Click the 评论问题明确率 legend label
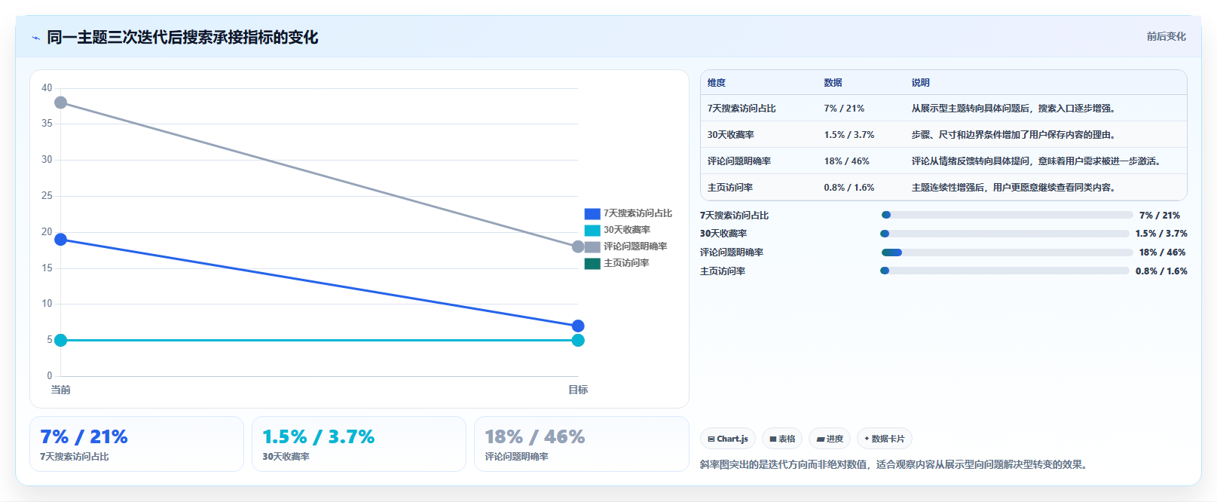The height and width of the screenshot is (502, 1217). point(635,246)
